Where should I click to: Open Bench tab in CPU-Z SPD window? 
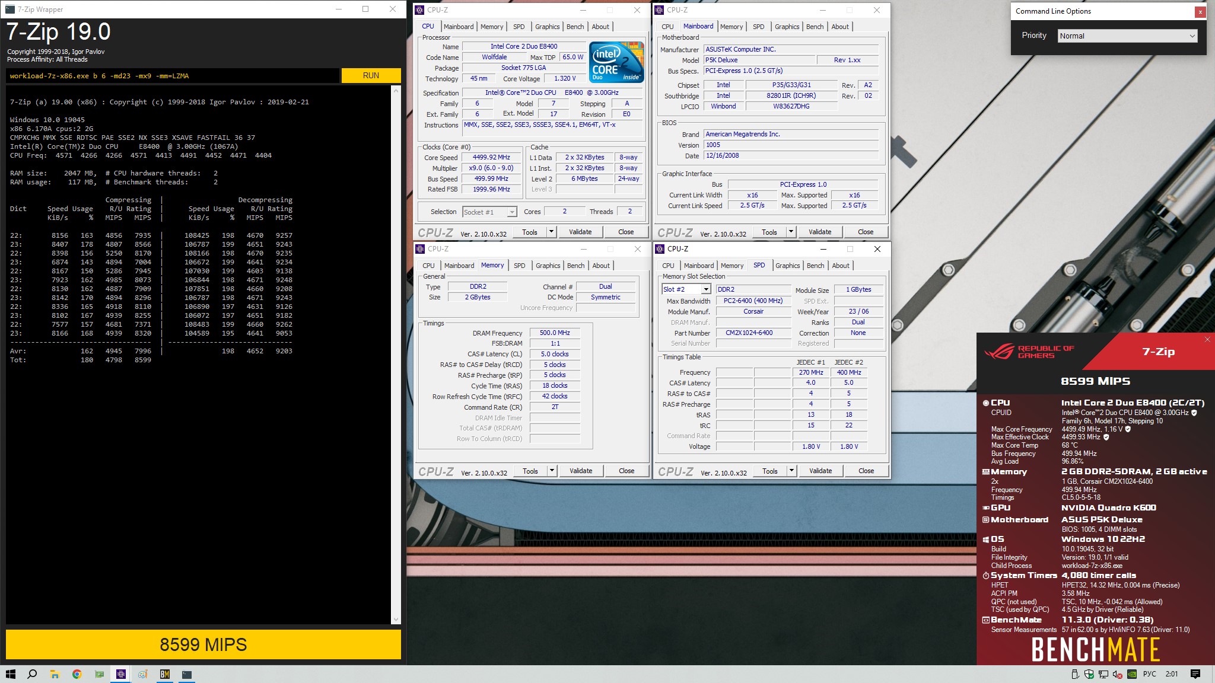click(x=815, y=266)
